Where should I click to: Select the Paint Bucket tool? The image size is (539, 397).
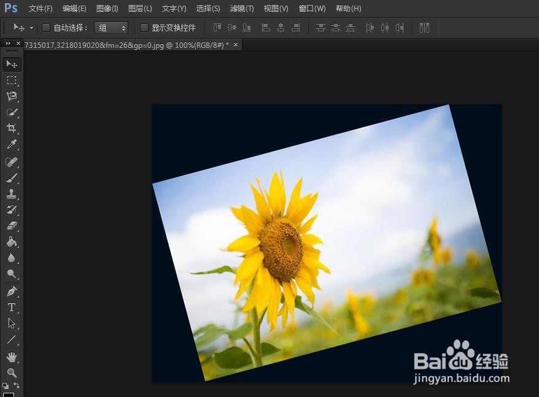[x=12, y=242]
